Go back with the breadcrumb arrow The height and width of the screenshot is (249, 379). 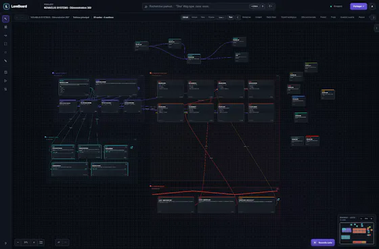pyautogui.click(x=18, y=18)
